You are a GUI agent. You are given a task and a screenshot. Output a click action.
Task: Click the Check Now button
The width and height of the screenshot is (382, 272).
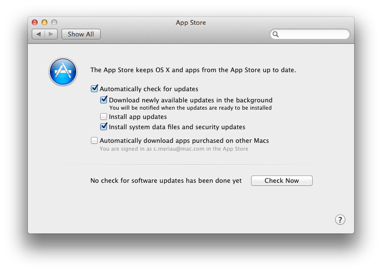click(x=282, y=181)
